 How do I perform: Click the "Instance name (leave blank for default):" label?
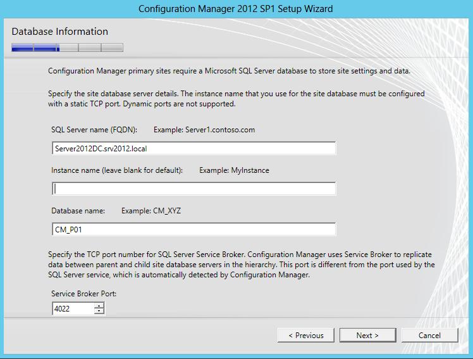(x=117, y=170)
